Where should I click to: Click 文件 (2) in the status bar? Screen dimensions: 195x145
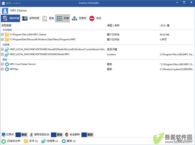point(31,141)
